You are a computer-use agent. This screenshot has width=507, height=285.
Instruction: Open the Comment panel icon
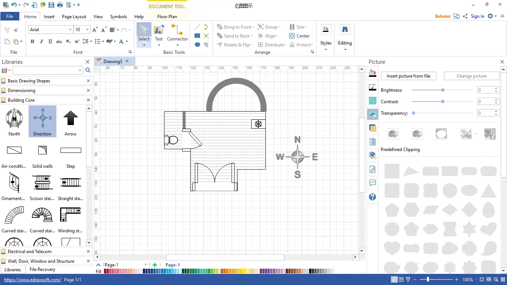372,183
